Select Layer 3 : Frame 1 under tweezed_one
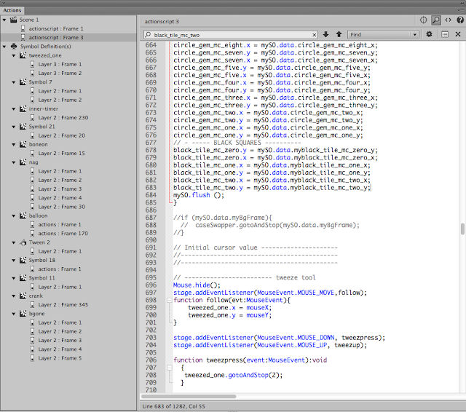This screenshot has height=412, width=466. click(60, 64)
